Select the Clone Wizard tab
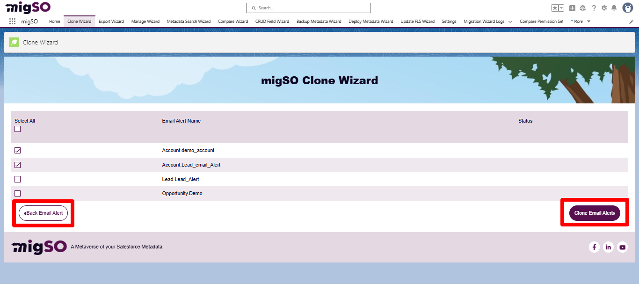The width and height of the screenshot is (639, 284). [x=80, y=22]
